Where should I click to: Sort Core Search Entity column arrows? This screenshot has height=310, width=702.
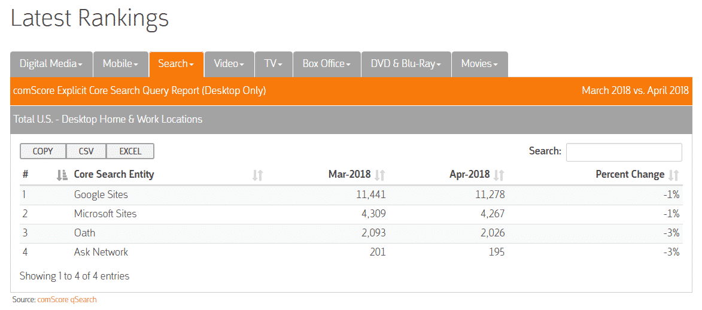[x=257, y=175]
